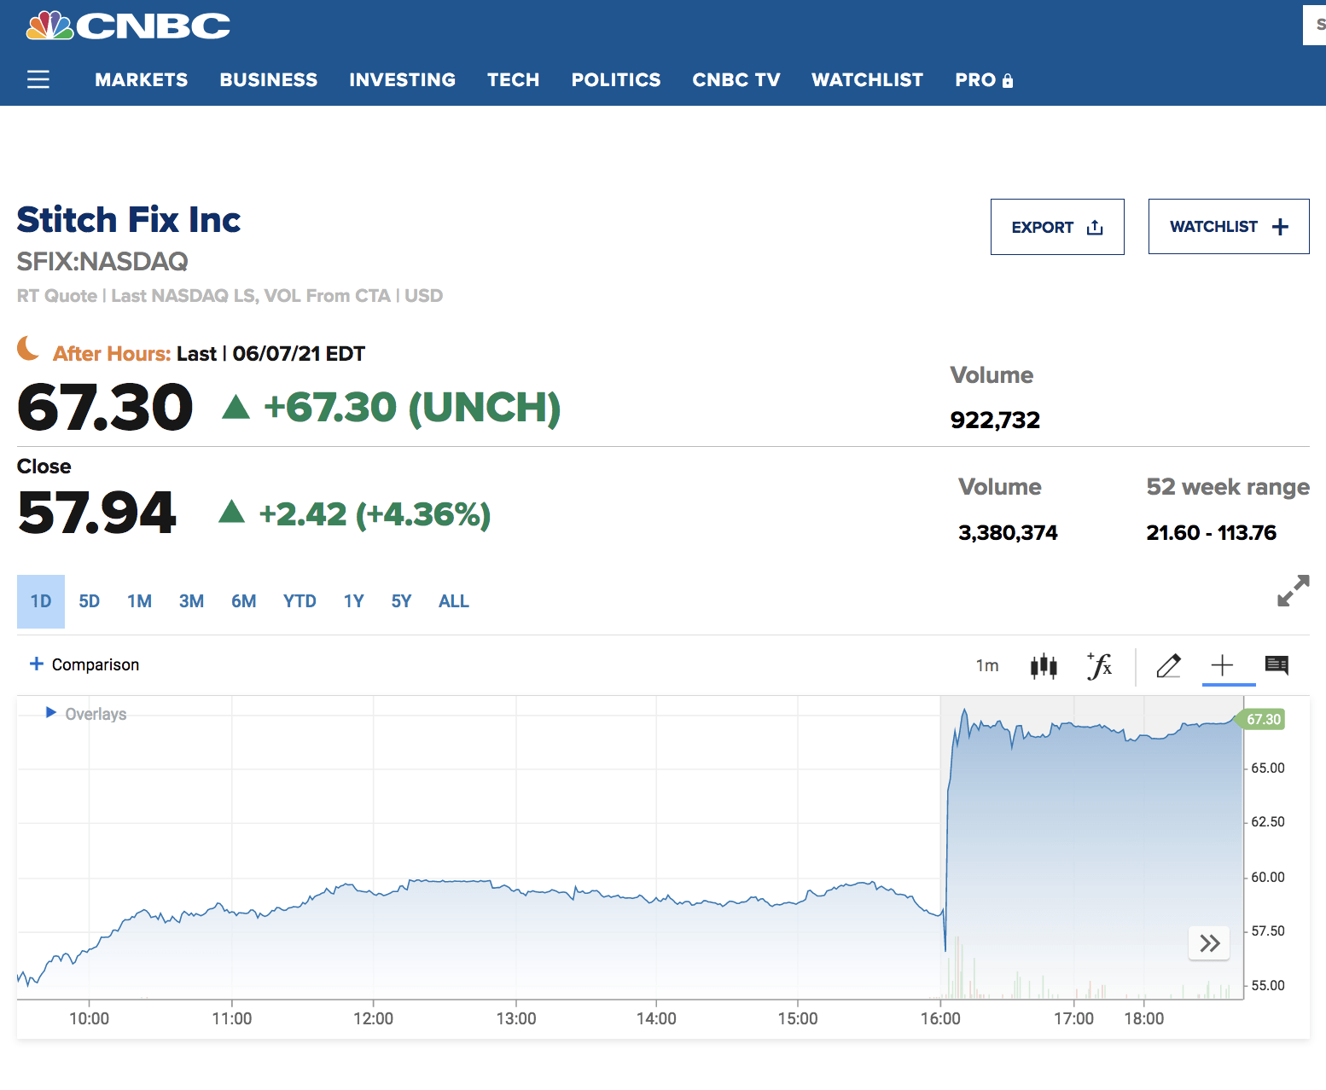This screenshot has height=1090, width=1326.
Task: Open the studies fx indicator menu
Action: pos(1099,666)
